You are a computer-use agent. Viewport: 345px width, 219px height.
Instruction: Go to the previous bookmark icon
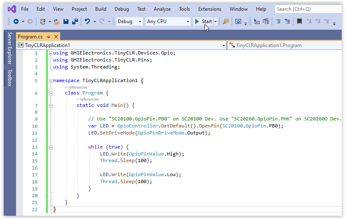309,21
